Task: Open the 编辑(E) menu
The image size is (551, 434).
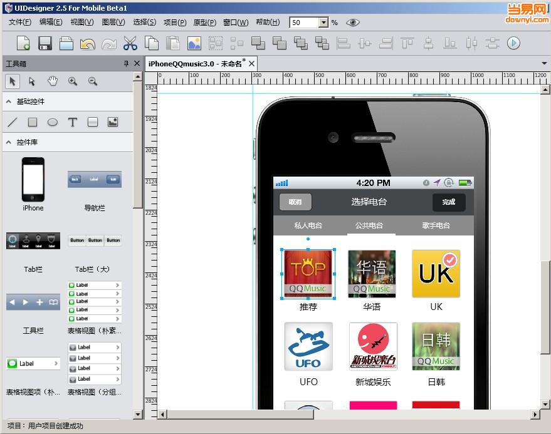Action: tap(51, 23)
